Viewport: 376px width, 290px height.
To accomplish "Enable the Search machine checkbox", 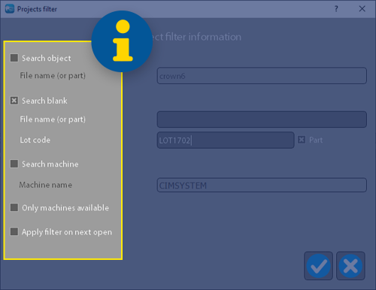I will click(14, 164).
